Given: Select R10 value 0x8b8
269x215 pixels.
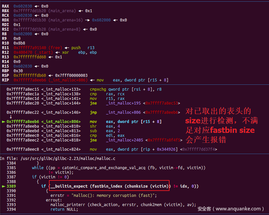Looking at the screenshot, I should click(x=19, y=43).
